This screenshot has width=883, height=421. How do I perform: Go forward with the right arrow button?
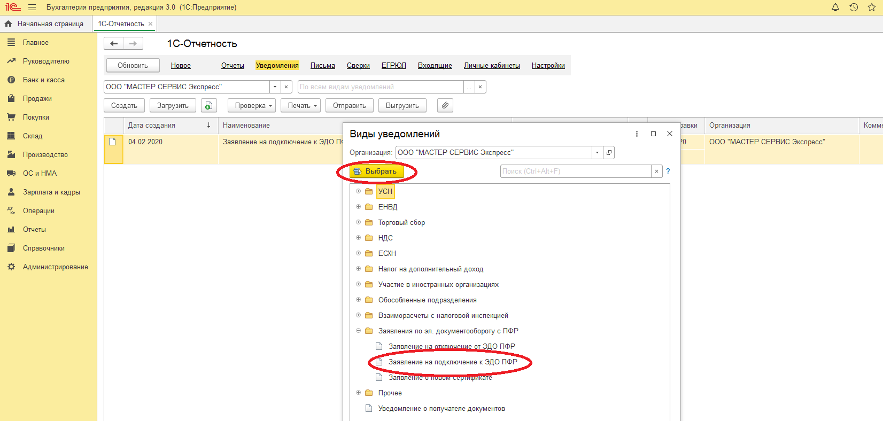coord(133,44)
